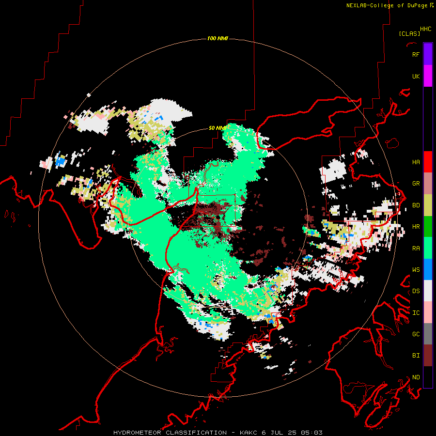Click the HYDROMETEOR CLASSIFICATION title text
The height and width of the screenshot is (436, 436).
coord(170,433)
